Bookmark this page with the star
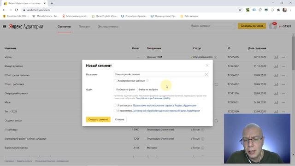Image resolution: width=295 pixels, height=166 pixels. pos(240,10)
